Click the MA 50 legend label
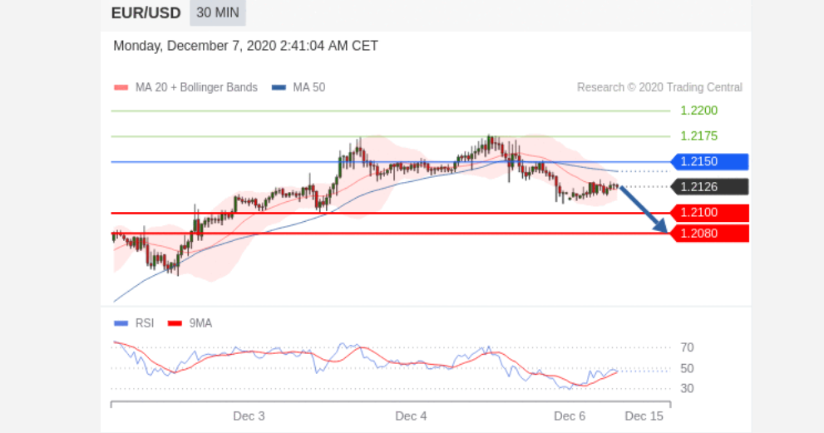This screenshot has width=824, height=433. click(309, 87)
